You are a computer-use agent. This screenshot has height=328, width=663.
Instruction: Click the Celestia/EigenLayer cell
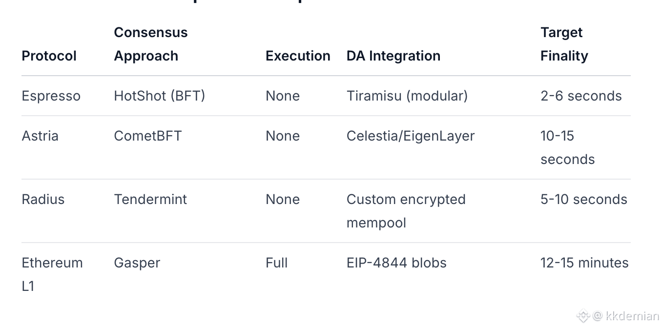(x=411, y=136)
